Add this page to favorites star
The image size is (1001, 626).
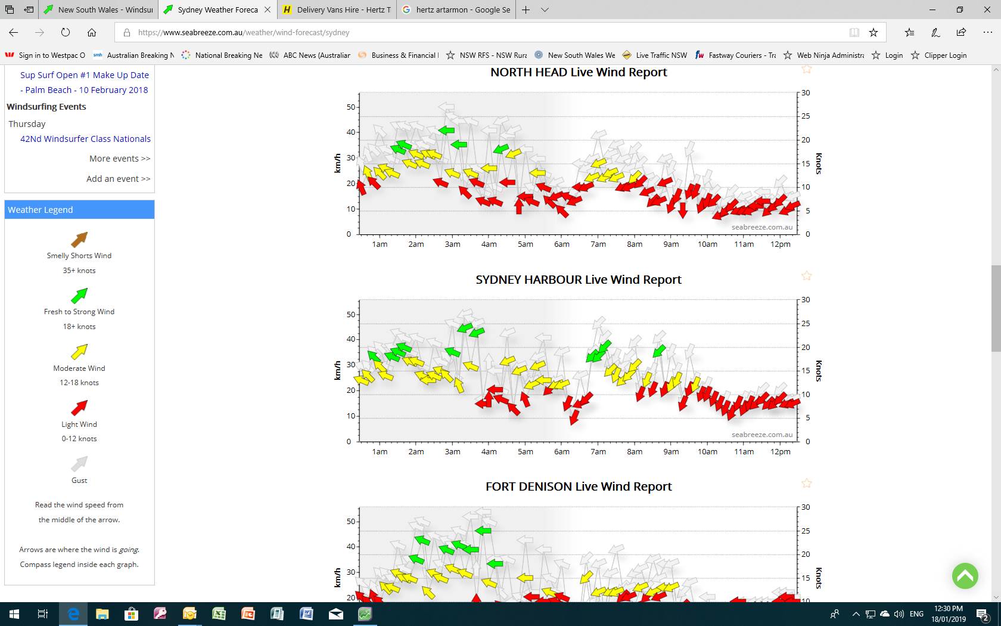pyautogui.click(x=873, y=32)
